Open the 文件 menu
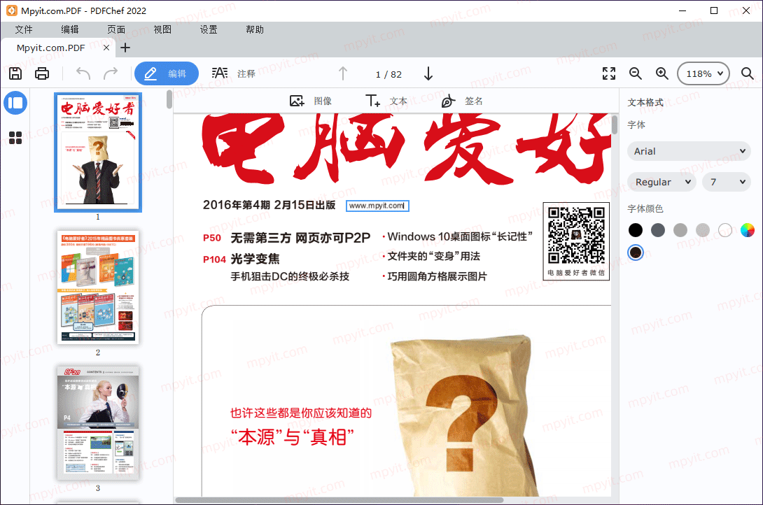763x505 pixels. [x=24, y=29]
